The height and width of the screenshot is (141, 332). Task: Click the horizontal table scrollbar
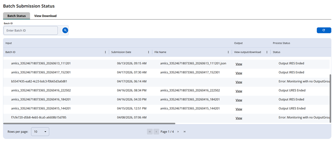click(x=89, y=123)
